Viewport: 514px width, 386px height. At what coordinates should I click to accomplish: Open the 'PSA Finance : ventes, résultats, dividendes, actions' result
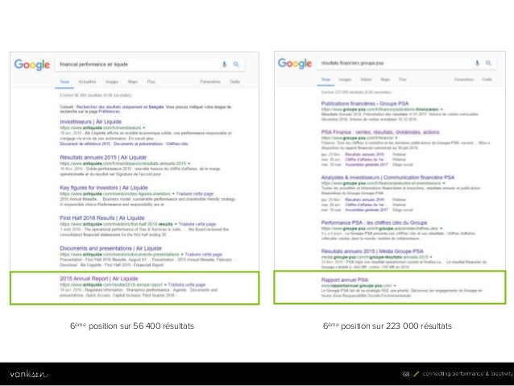click(380, 132)
